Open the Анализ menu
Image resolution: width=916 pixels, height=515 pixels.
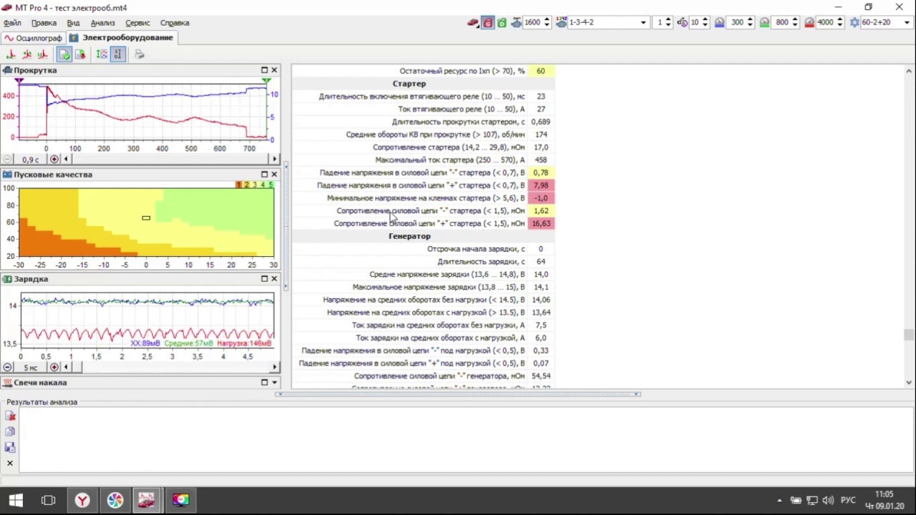click(x=102, y=23)
